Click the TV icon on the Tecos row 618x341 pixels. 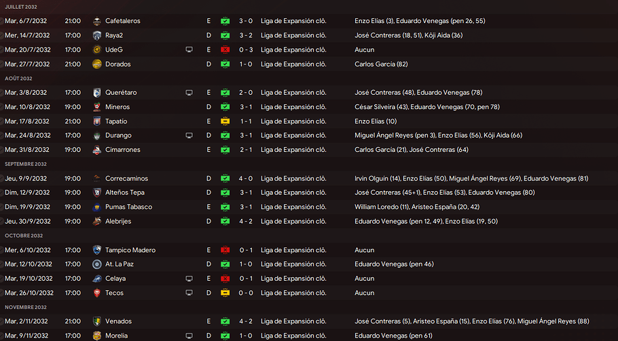pyautogui.click(x=189, y=293)
